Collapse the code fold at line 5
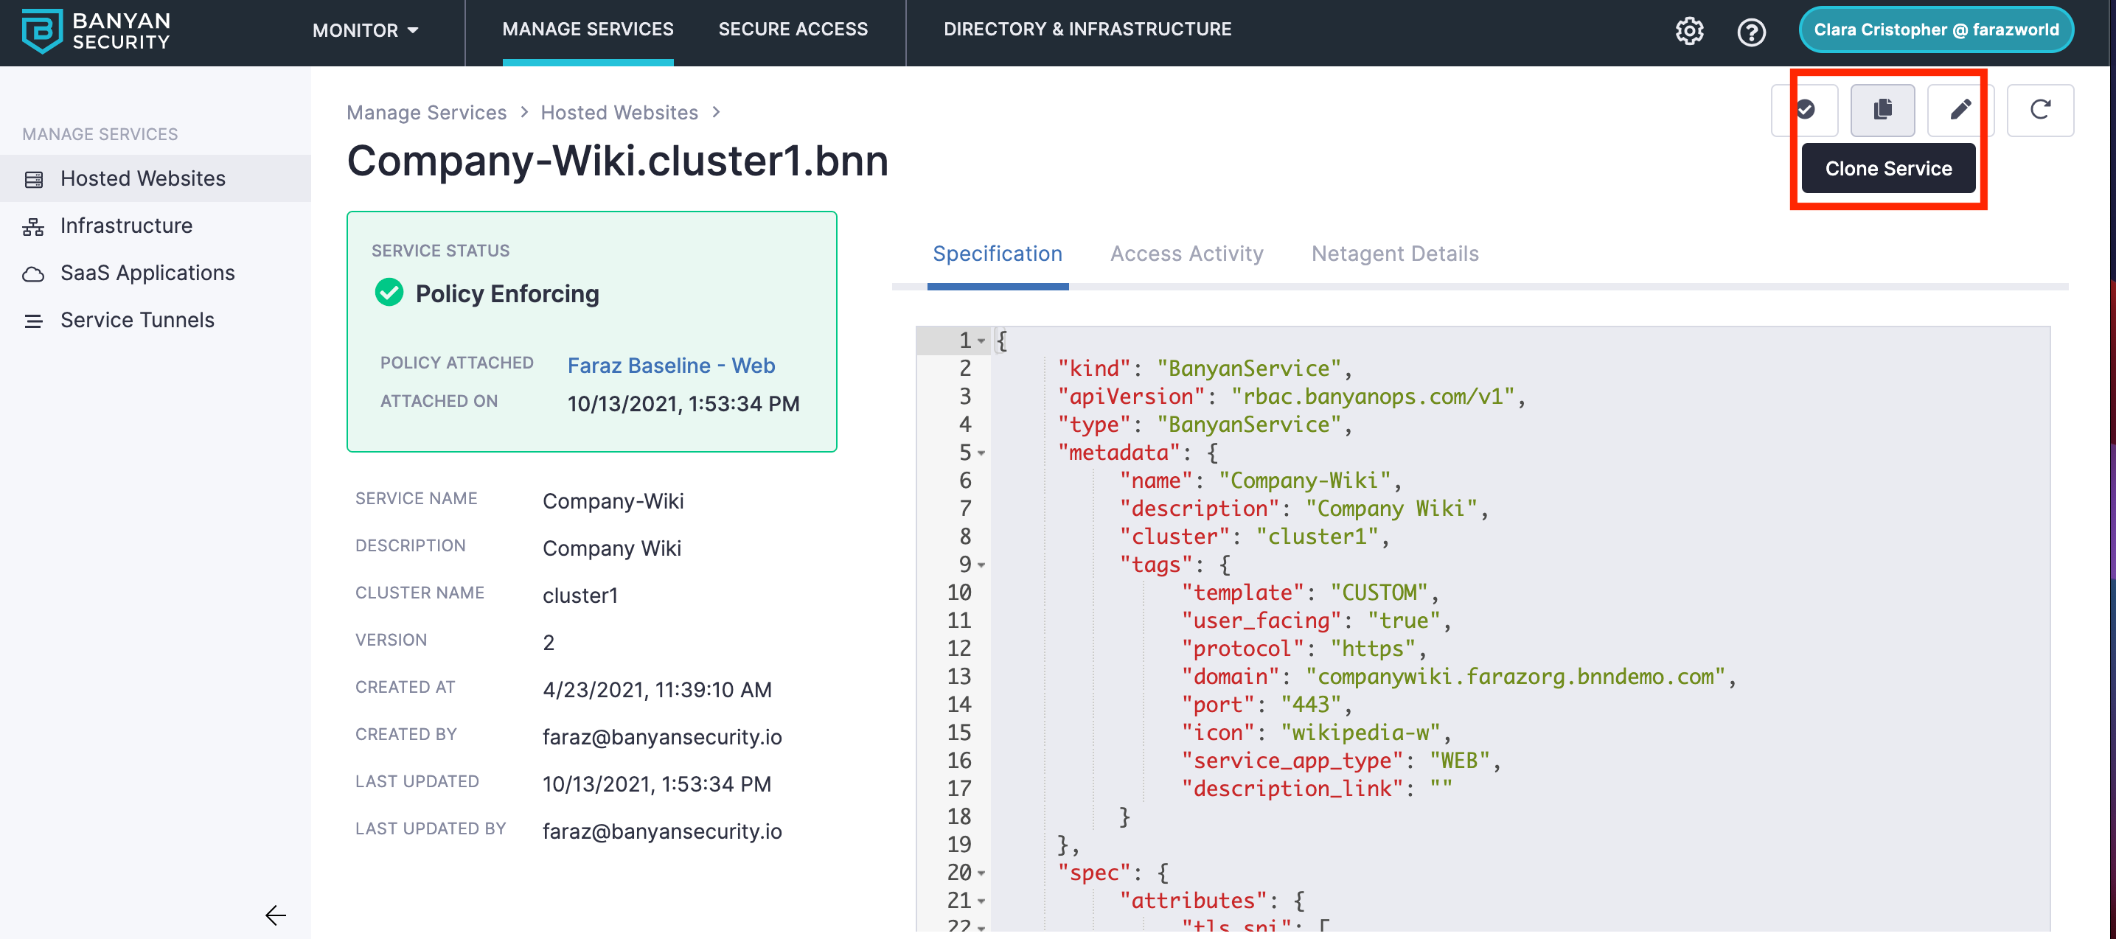 click(x=981, y=453)
